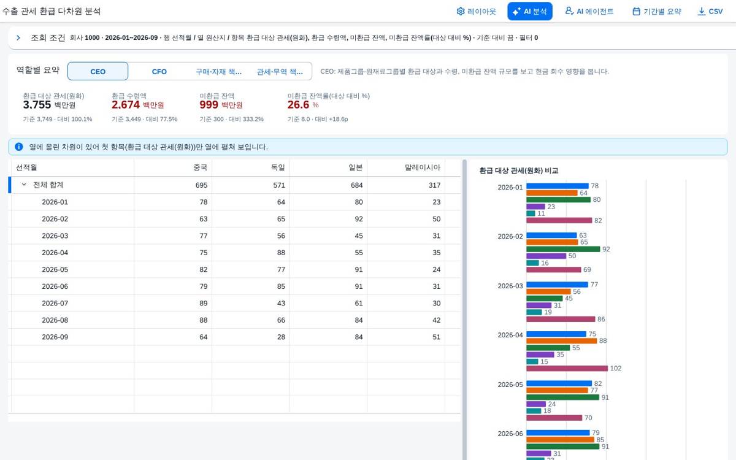Click the 환급 대상 관세(원화) KPI value 3.755
The width and height of the screenshot is (736, 460).
(37, 105)
